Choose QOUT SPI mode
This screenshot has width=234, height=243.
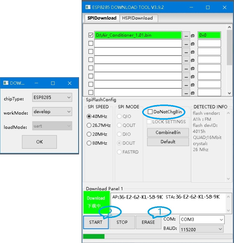[119, 125]
